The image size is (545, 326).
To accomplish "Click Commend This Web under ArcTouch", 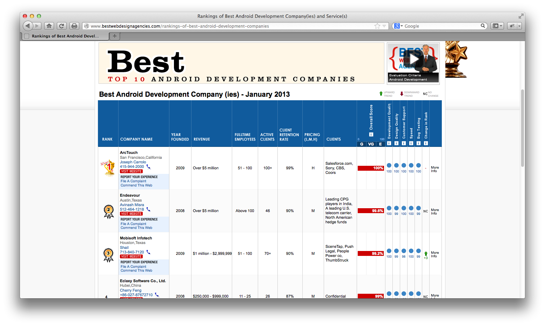I will (x=136, y=185).
